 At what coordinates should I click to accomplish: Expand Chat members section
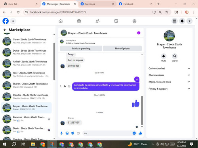click(169, 75)
